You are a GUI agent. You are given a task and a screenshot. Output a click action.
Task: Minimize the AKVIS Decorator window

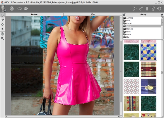point(156,3)
